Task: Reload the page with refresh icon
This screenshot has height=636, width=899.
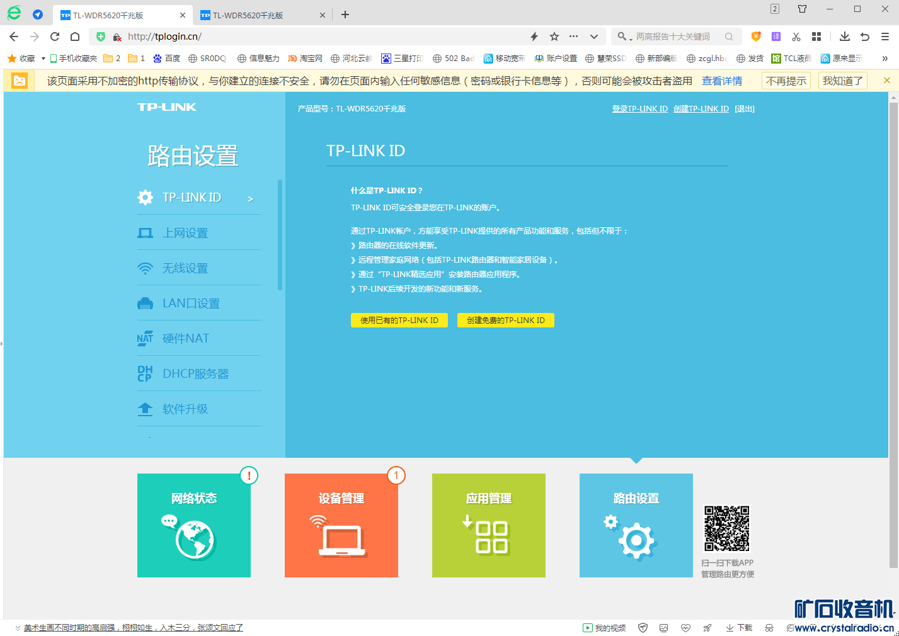Action: [55, 37]
